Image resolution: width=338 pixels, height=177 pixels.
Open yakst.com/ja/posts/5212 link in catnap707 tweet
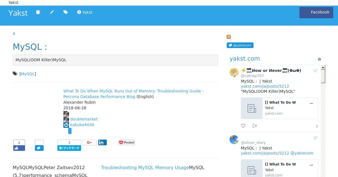tap(265, 86)
